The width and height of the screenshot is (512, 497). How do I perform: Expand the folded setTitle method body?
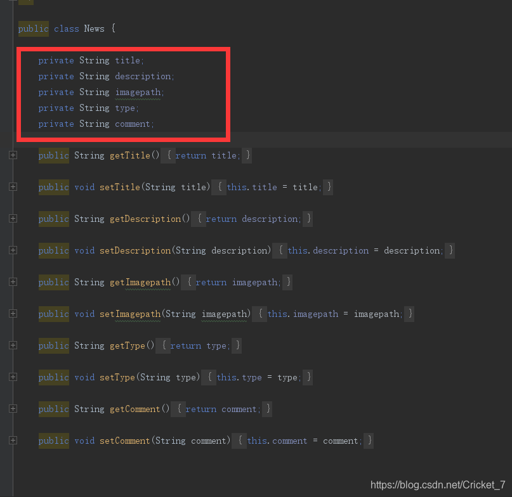13,186
